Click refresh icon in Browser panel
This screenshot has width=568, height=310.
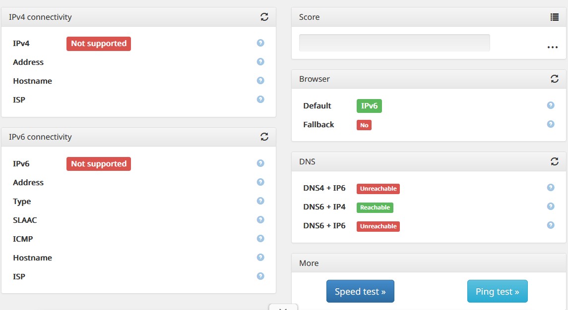(555, 79)
